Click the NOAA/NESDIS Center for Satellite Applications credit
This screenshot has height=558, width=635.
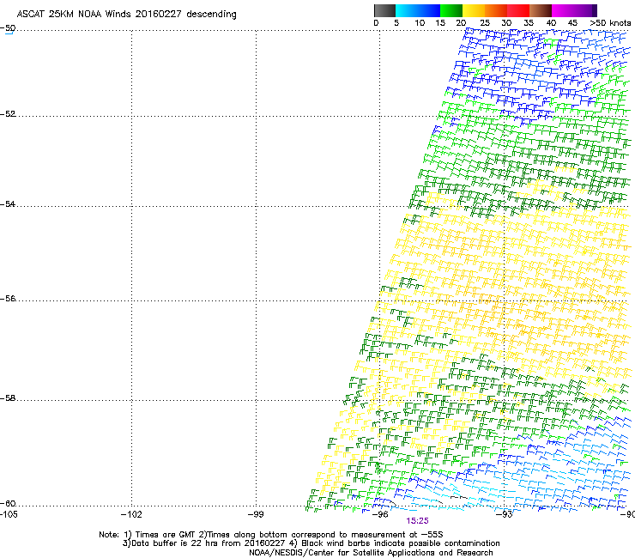point(371,553)
